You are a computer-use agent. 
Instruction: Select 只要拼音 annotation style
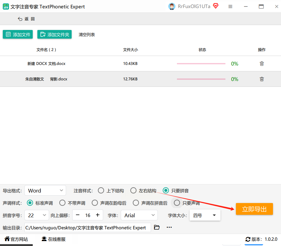pyautogui.click(x=176, y=191)
